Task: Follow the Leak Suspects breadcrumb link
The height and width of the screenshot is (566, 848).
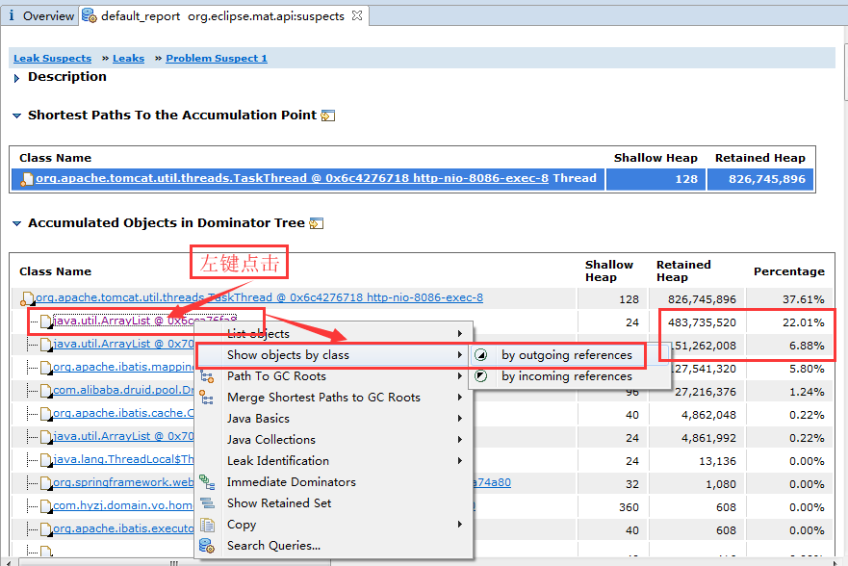Action: point(52,59)
